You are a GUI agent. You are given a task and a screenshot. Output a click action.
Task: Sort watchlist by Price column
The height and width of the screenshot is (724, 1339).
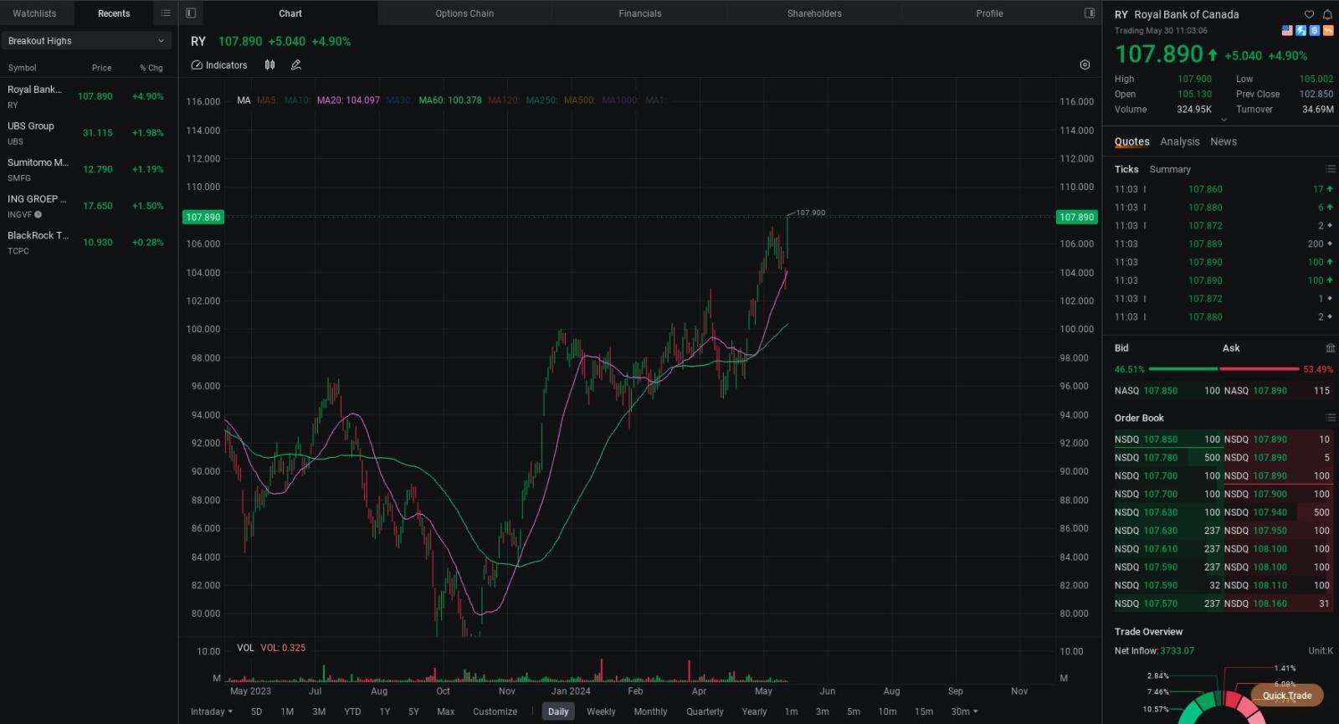click(x=101, y=68)
